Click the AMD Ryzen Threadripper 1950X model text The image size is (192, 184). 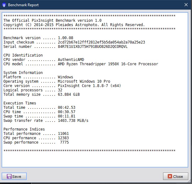(x=108, y=64)
